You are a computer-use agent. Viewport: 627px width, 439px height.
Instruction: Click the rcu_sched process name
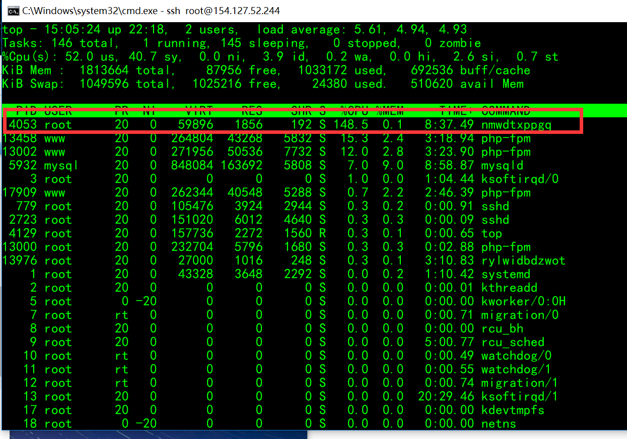click(x=513, y=342)
